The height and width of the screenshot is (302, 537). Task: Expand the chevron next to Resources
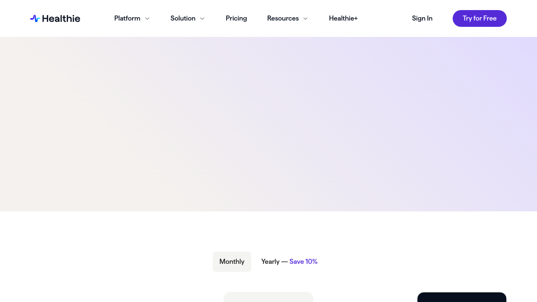point(305,18)
